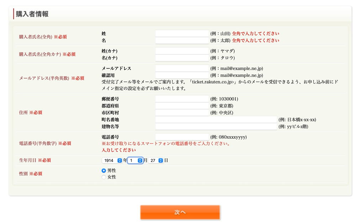The image size is (361, 224).
Task: Click the 男性 label text
Action: 112,171
